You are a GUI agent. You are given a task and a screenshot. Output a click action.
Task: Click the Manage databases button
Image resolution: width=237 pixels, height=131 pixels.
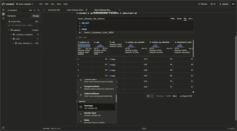(x=36, y=16)
